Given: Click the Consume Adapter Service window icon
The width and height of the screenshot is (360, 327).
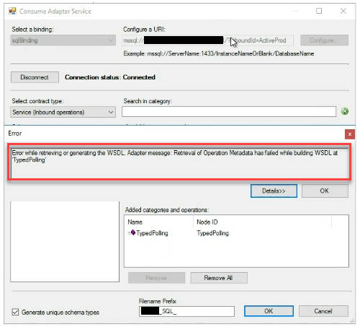Looking at the screenshot, I should tap(12, 11).
